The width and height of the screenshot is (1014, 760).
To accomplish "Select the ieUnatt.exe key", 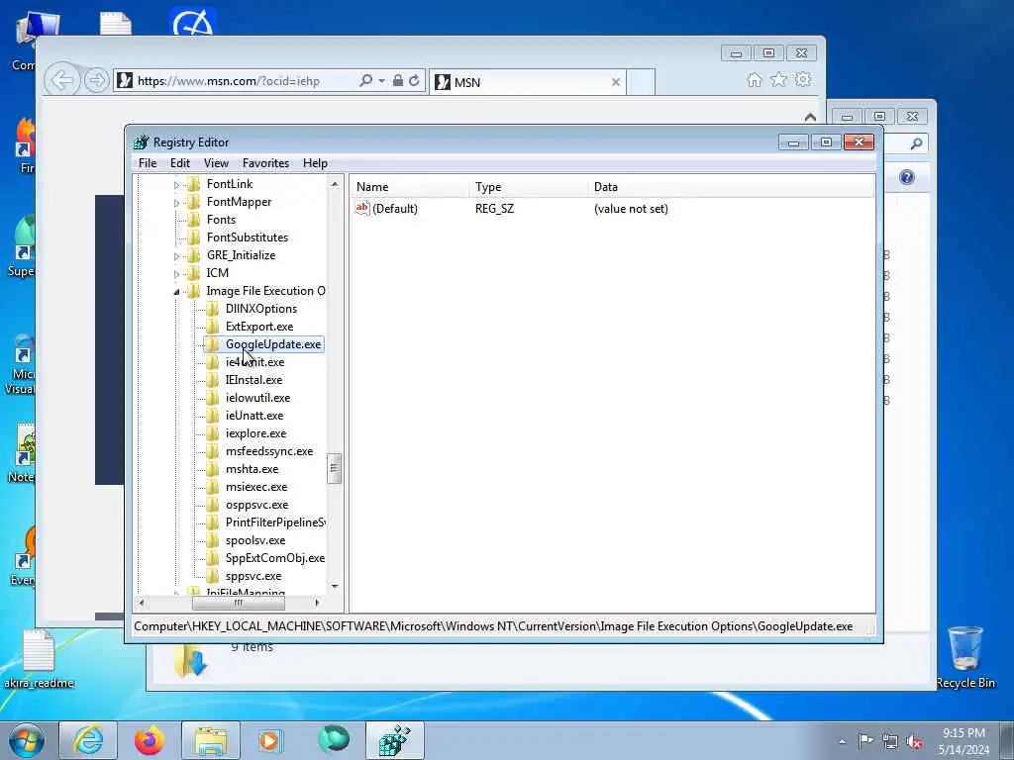I will [x=254, y=416].
